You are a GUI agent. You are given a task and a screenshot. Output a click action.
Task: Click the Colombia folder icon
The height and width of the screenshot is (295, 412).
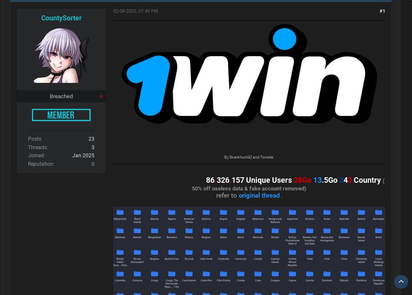(120, 273)
